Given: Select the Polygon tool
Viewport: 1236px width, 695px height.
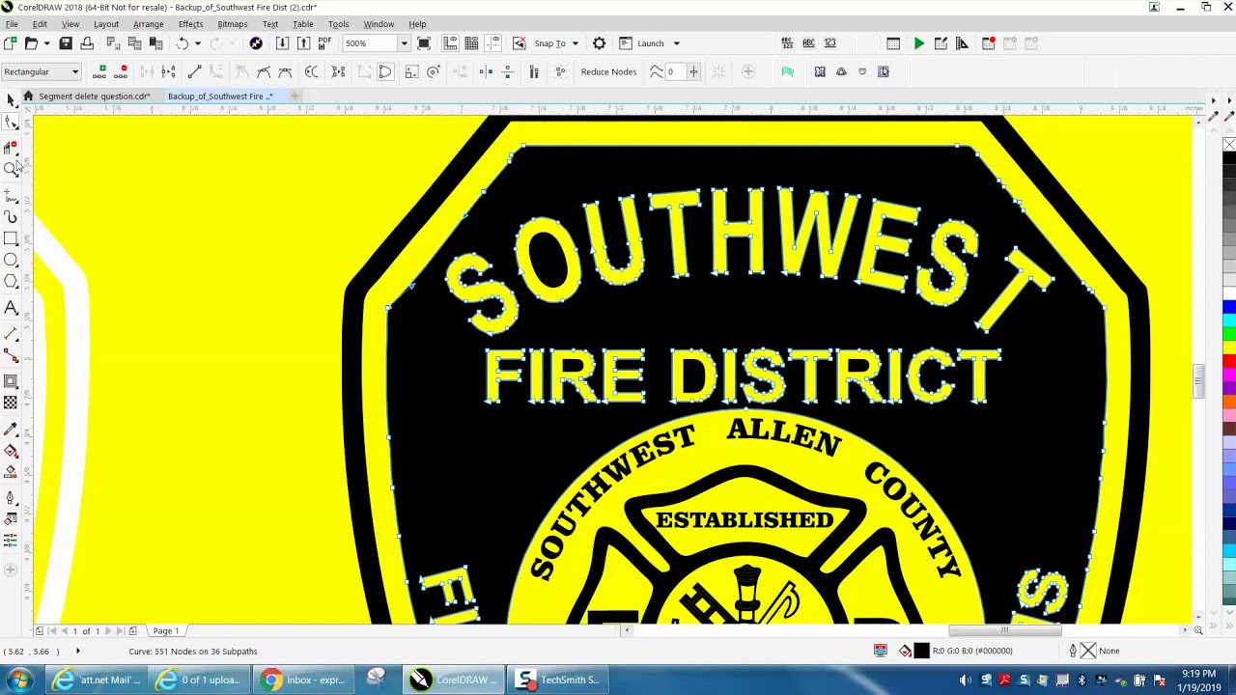Looking at the screenshot, I should pyautogui.click(x=11, y=282).
